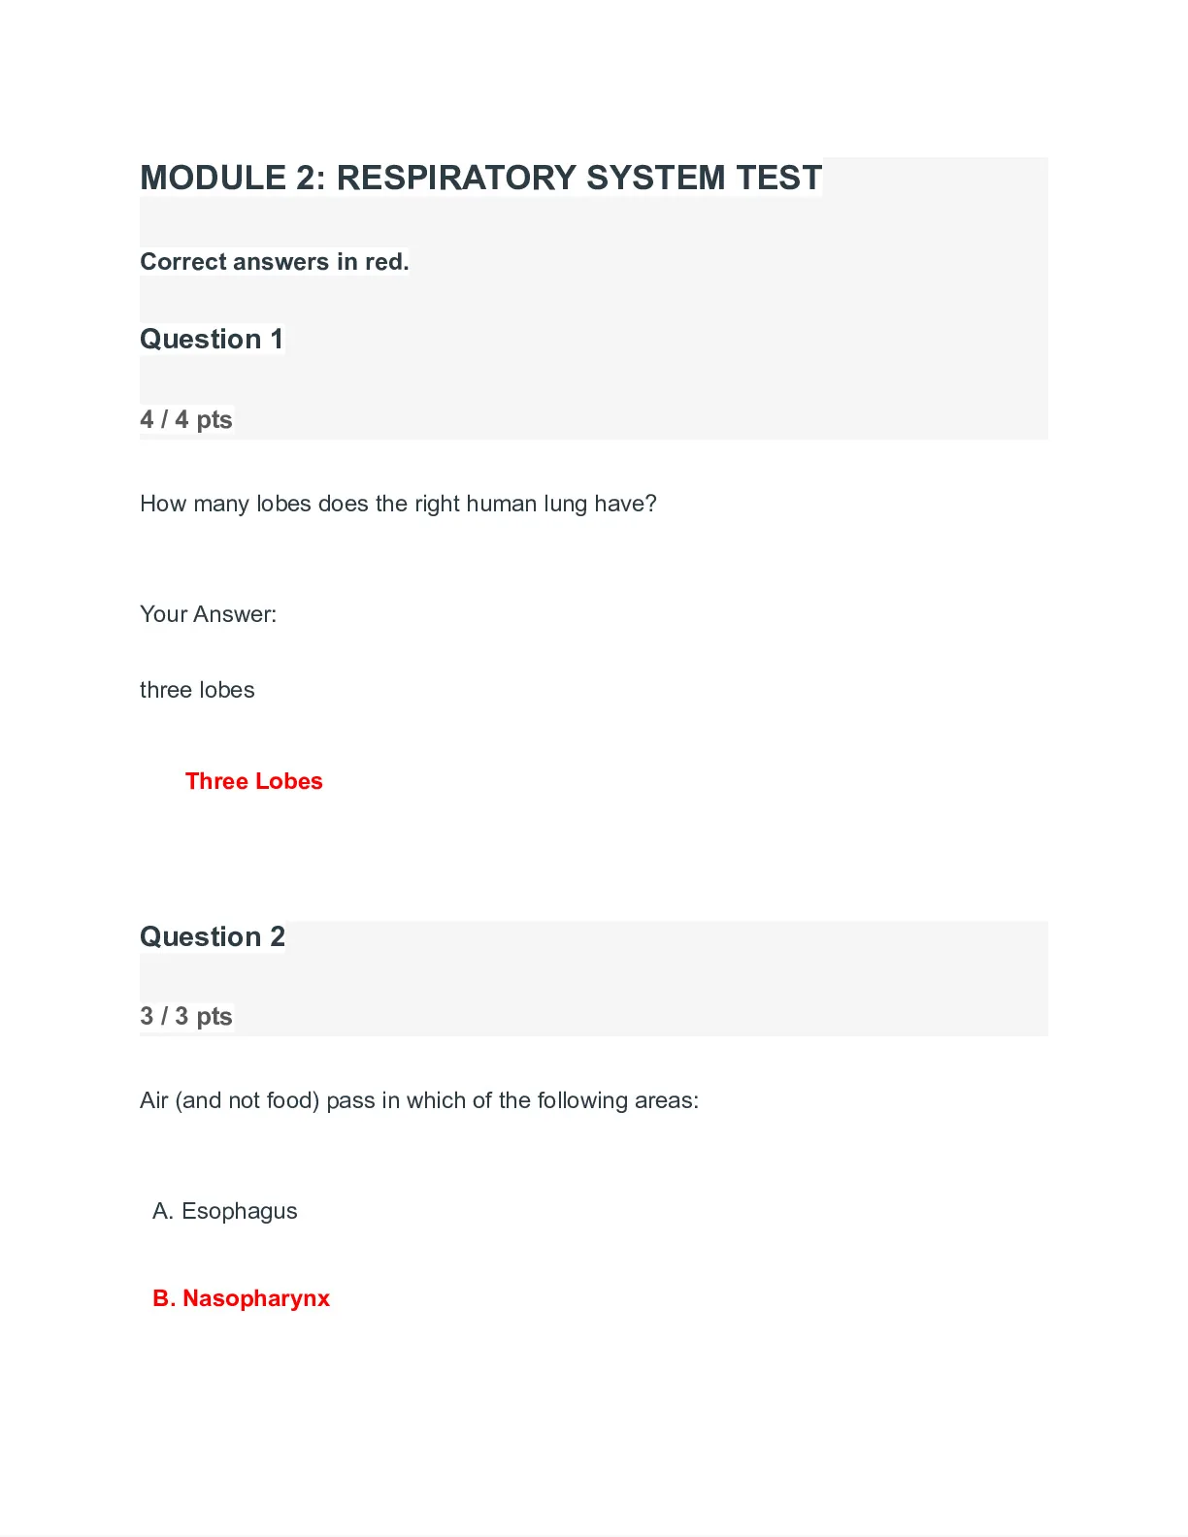This screenshot has height=1537, width=1188.
Task: Click the gray header band beside Question 2
Action: (667, 978)
